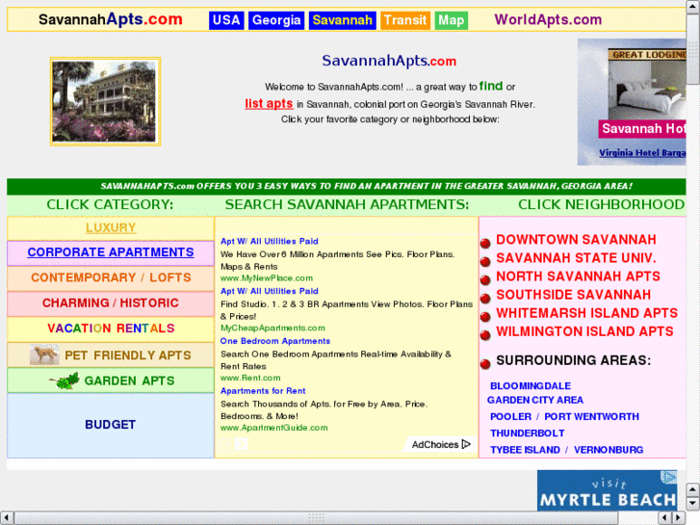Open SAVANNAH STATE UNIV. neighborhood
The height and width of the screenshot is (525, 700).
pos(576,258)
